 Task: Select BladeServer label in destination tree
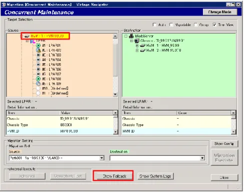point(144,36)
